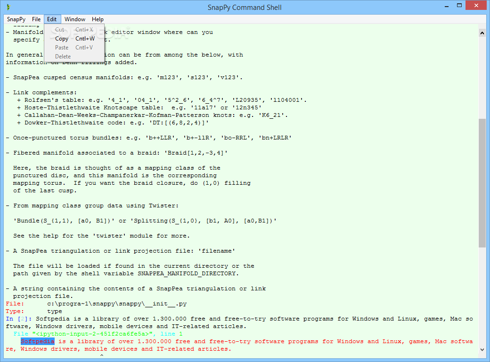
Task: Click the 'Bundle(S_{1,1}, [a0, B1])' example
Action: click(x=64, y=221)
